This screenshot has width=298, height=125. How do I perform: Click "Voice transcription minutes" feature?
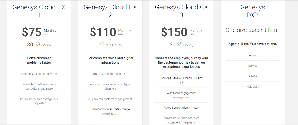coord(181,108)
